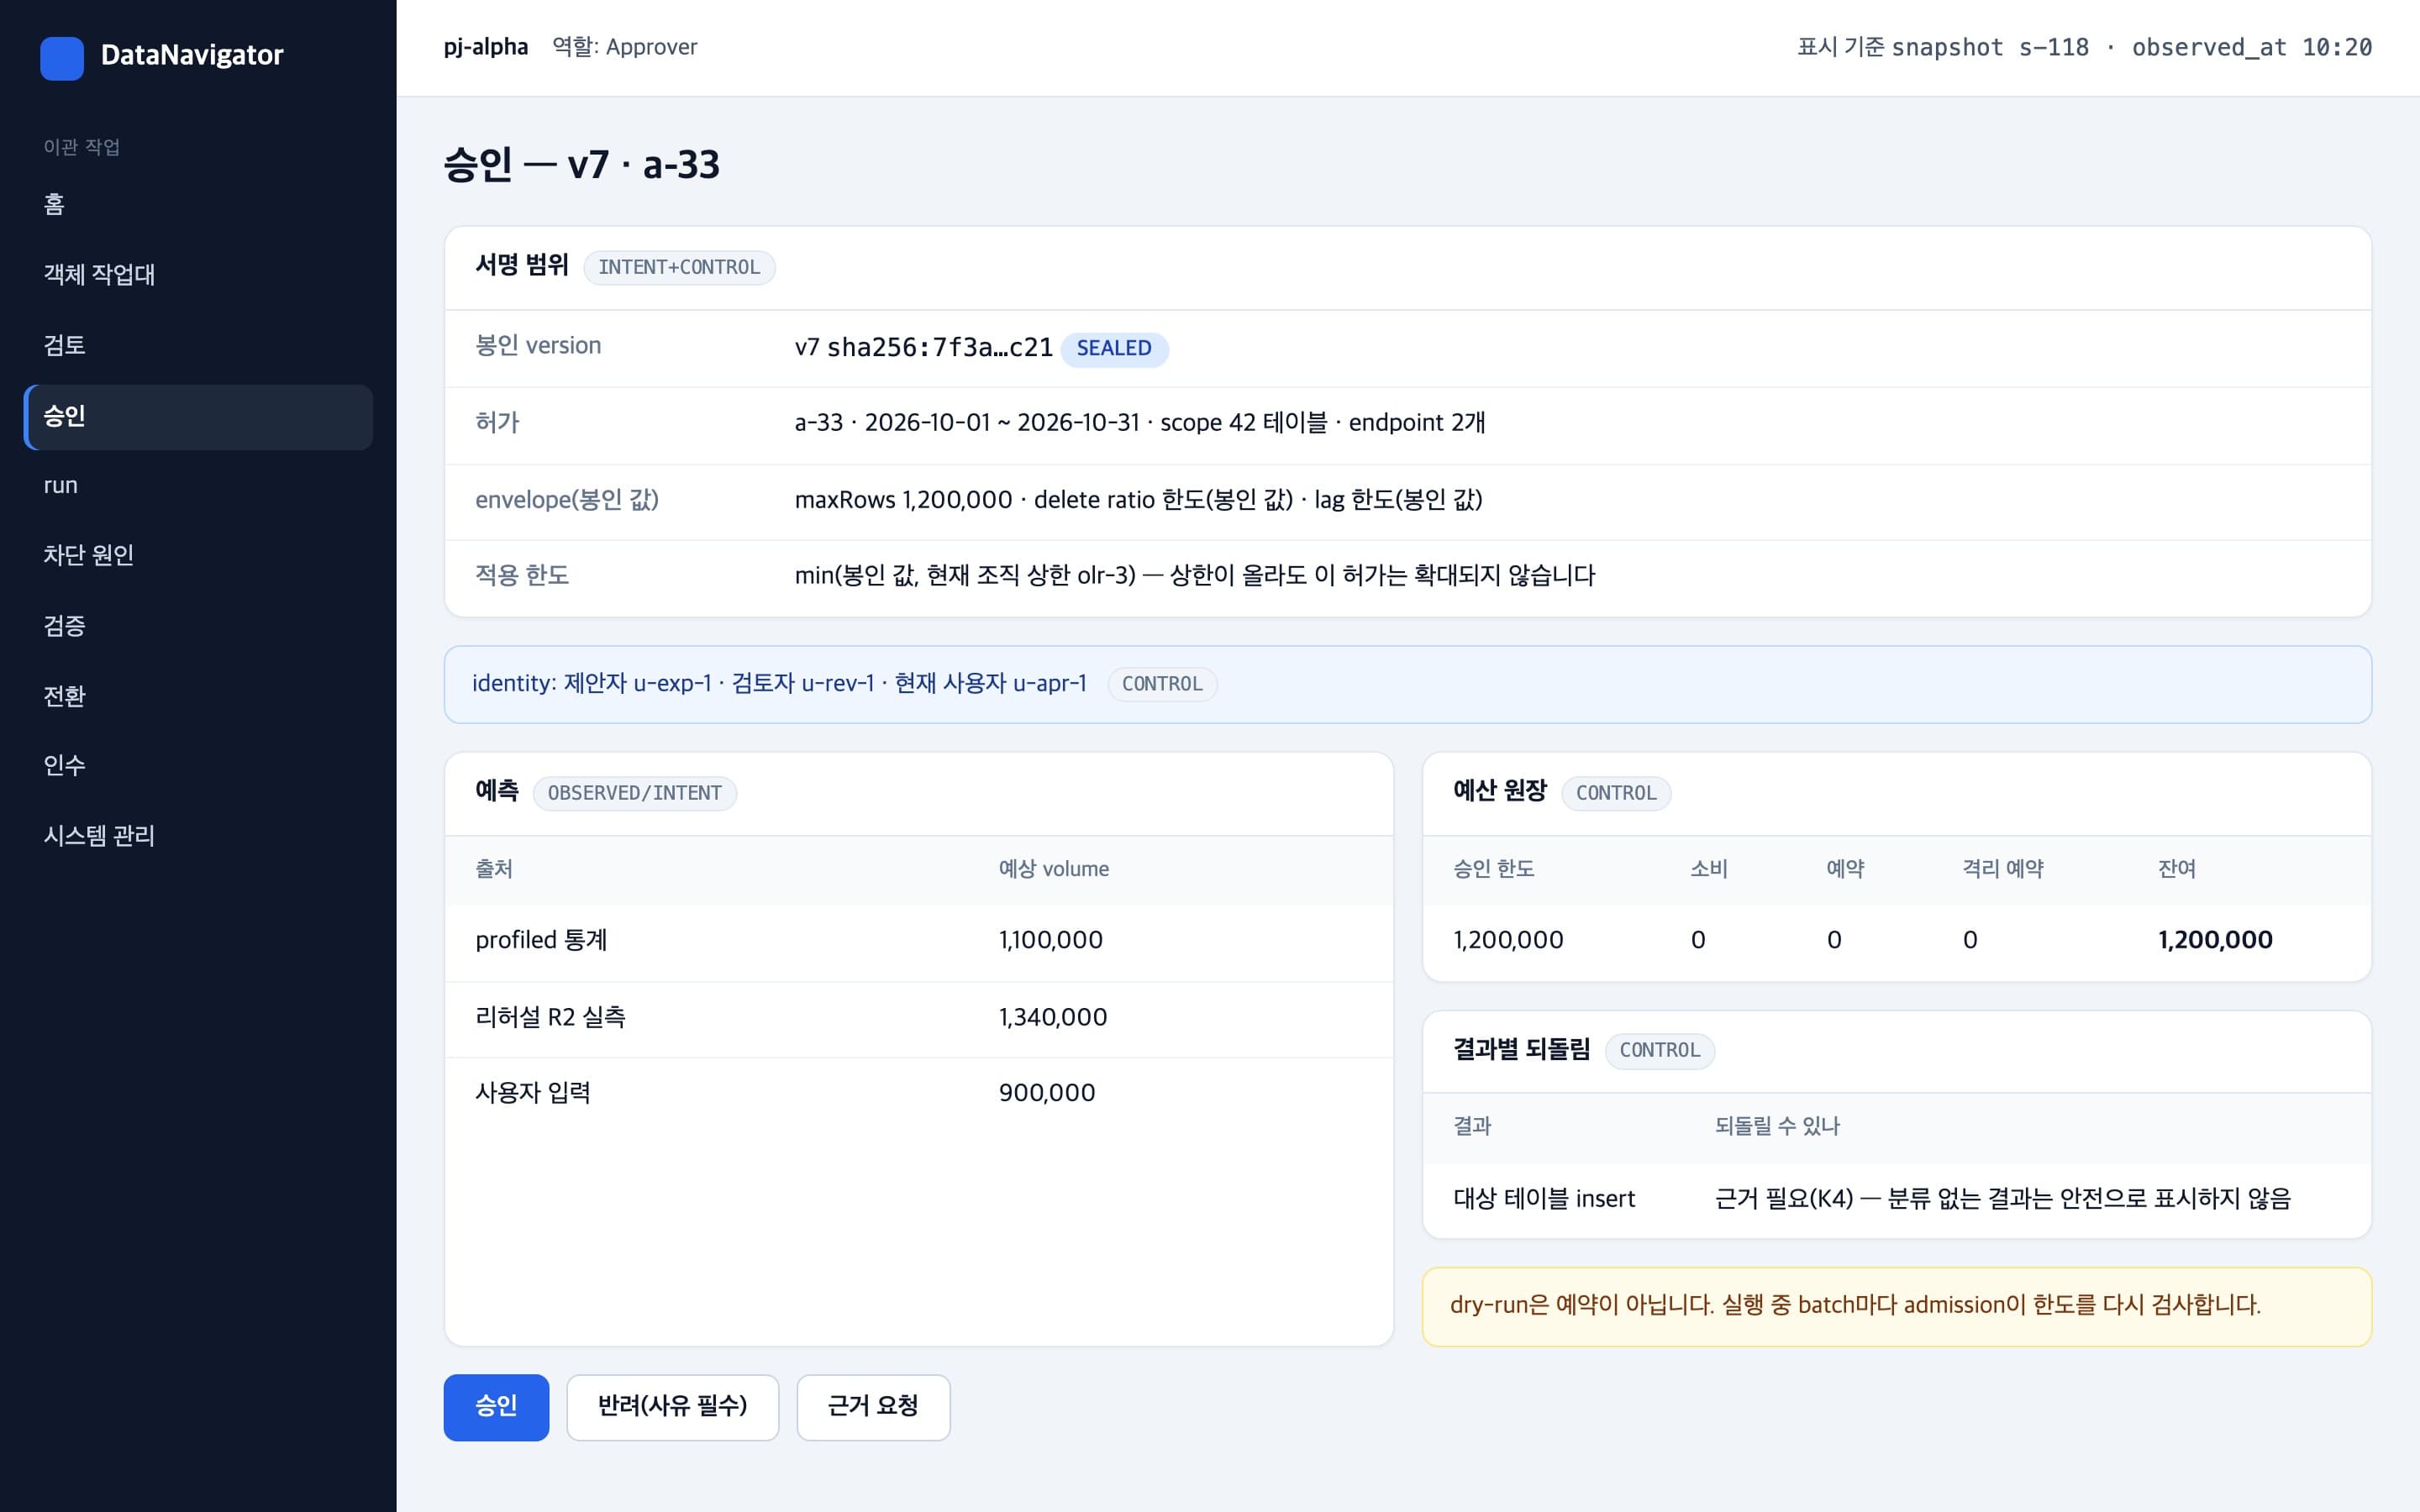The image size is (2420, 1512).
Task: Click the 예상 volume column header
Action: coord(1054,870)
